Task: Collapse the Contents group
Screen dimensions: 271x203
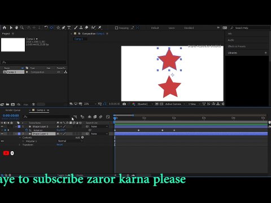Action: click(x=20, y=138)
